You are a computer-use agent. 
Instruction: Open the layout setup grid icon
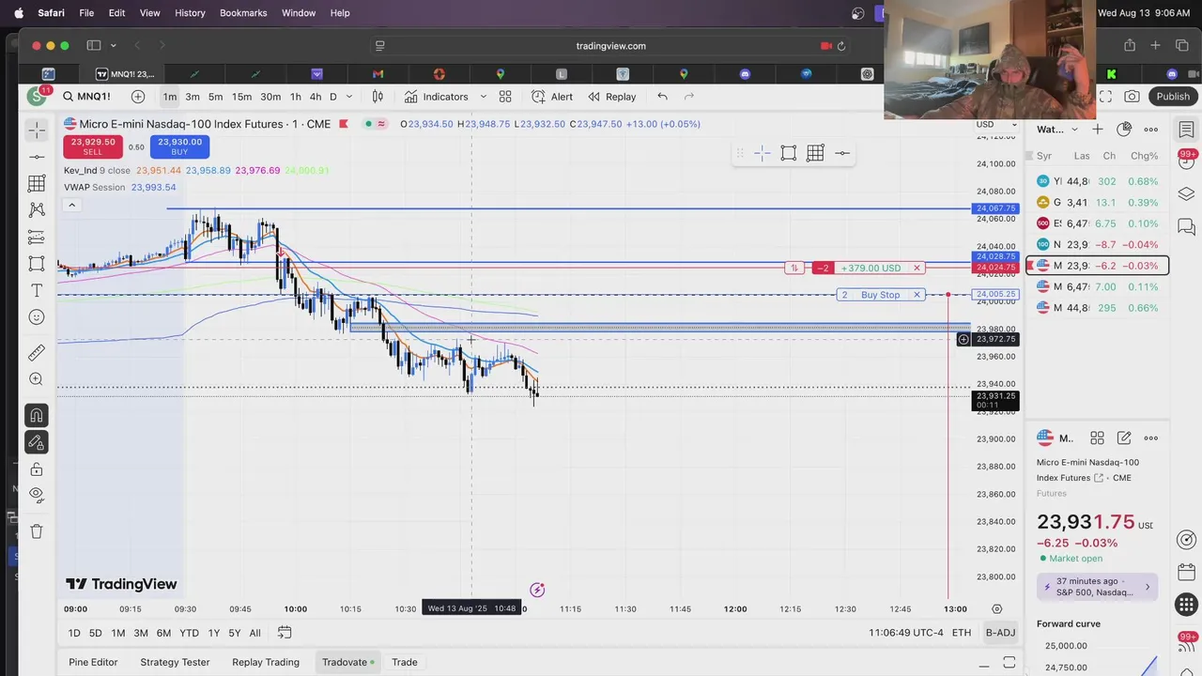pos(505,96)
